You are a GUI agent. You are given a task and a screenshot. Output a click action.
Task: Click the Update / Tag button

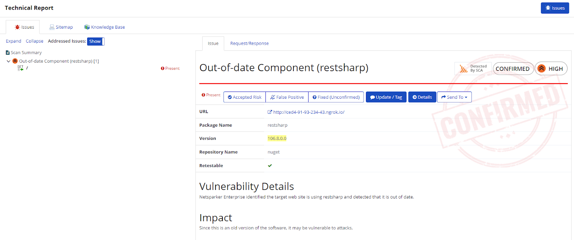pyautogui.click(x=386, y=97)
